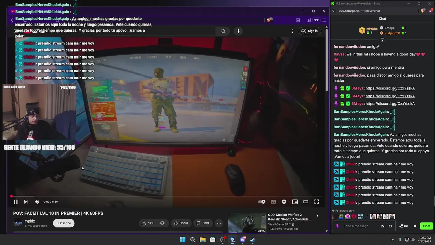This screenshot has height=245, width=435.
Task: Open the 7TV emote picker
Action: [383, 226]
